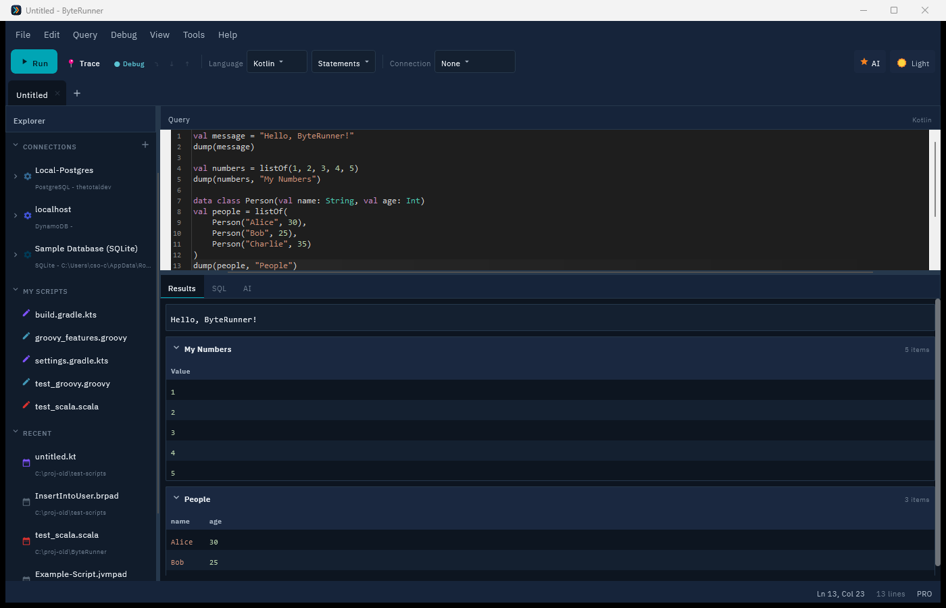Click the PRO status badge
Viewport: 946px width, 608px height.
(x=924, y=594)
